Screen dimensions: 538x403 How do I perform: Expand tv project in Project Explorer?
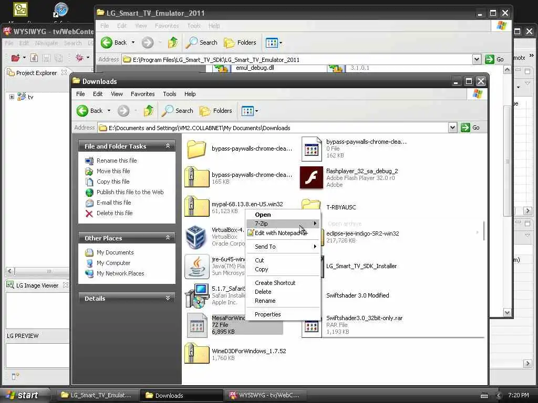tap(12, 97)
